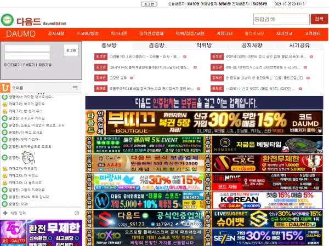Click the red S logo in SS123 banner
329x246 pixels.
tap(105, 219)
